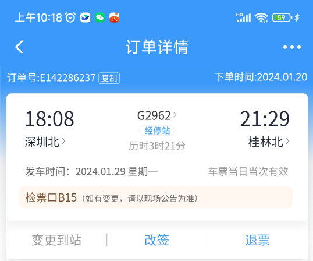Select 改签 to rebook ticket

[x=156, y=240]
